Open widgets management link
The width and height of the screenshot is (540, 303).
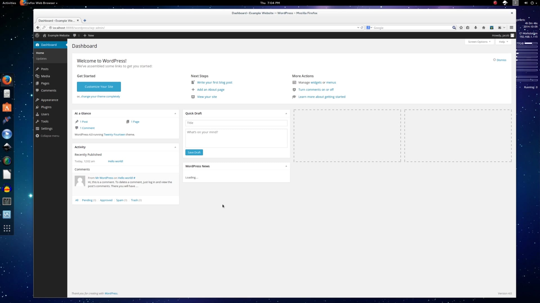coord(316,82)
